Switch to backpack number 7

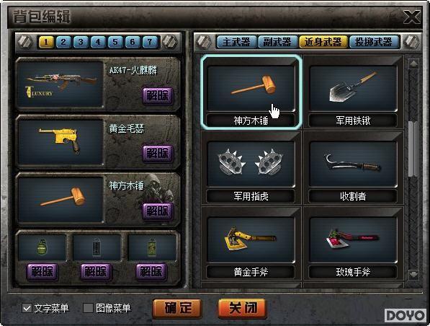[150, 42]
